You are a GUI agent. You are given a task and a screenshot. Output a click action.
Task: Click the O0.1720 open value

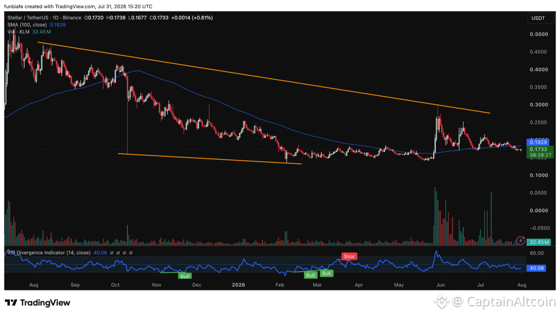(94, 17)
